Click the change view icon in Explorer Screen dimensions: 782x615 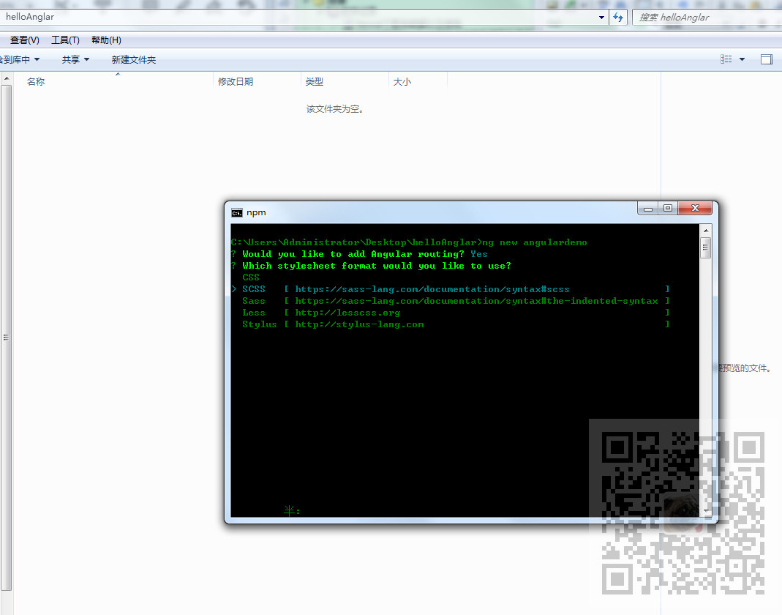click(726, 59)
